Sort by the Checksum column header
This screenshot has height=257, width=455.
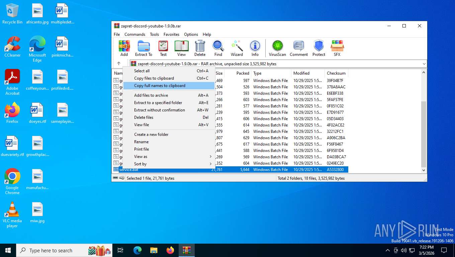point(336,73)
